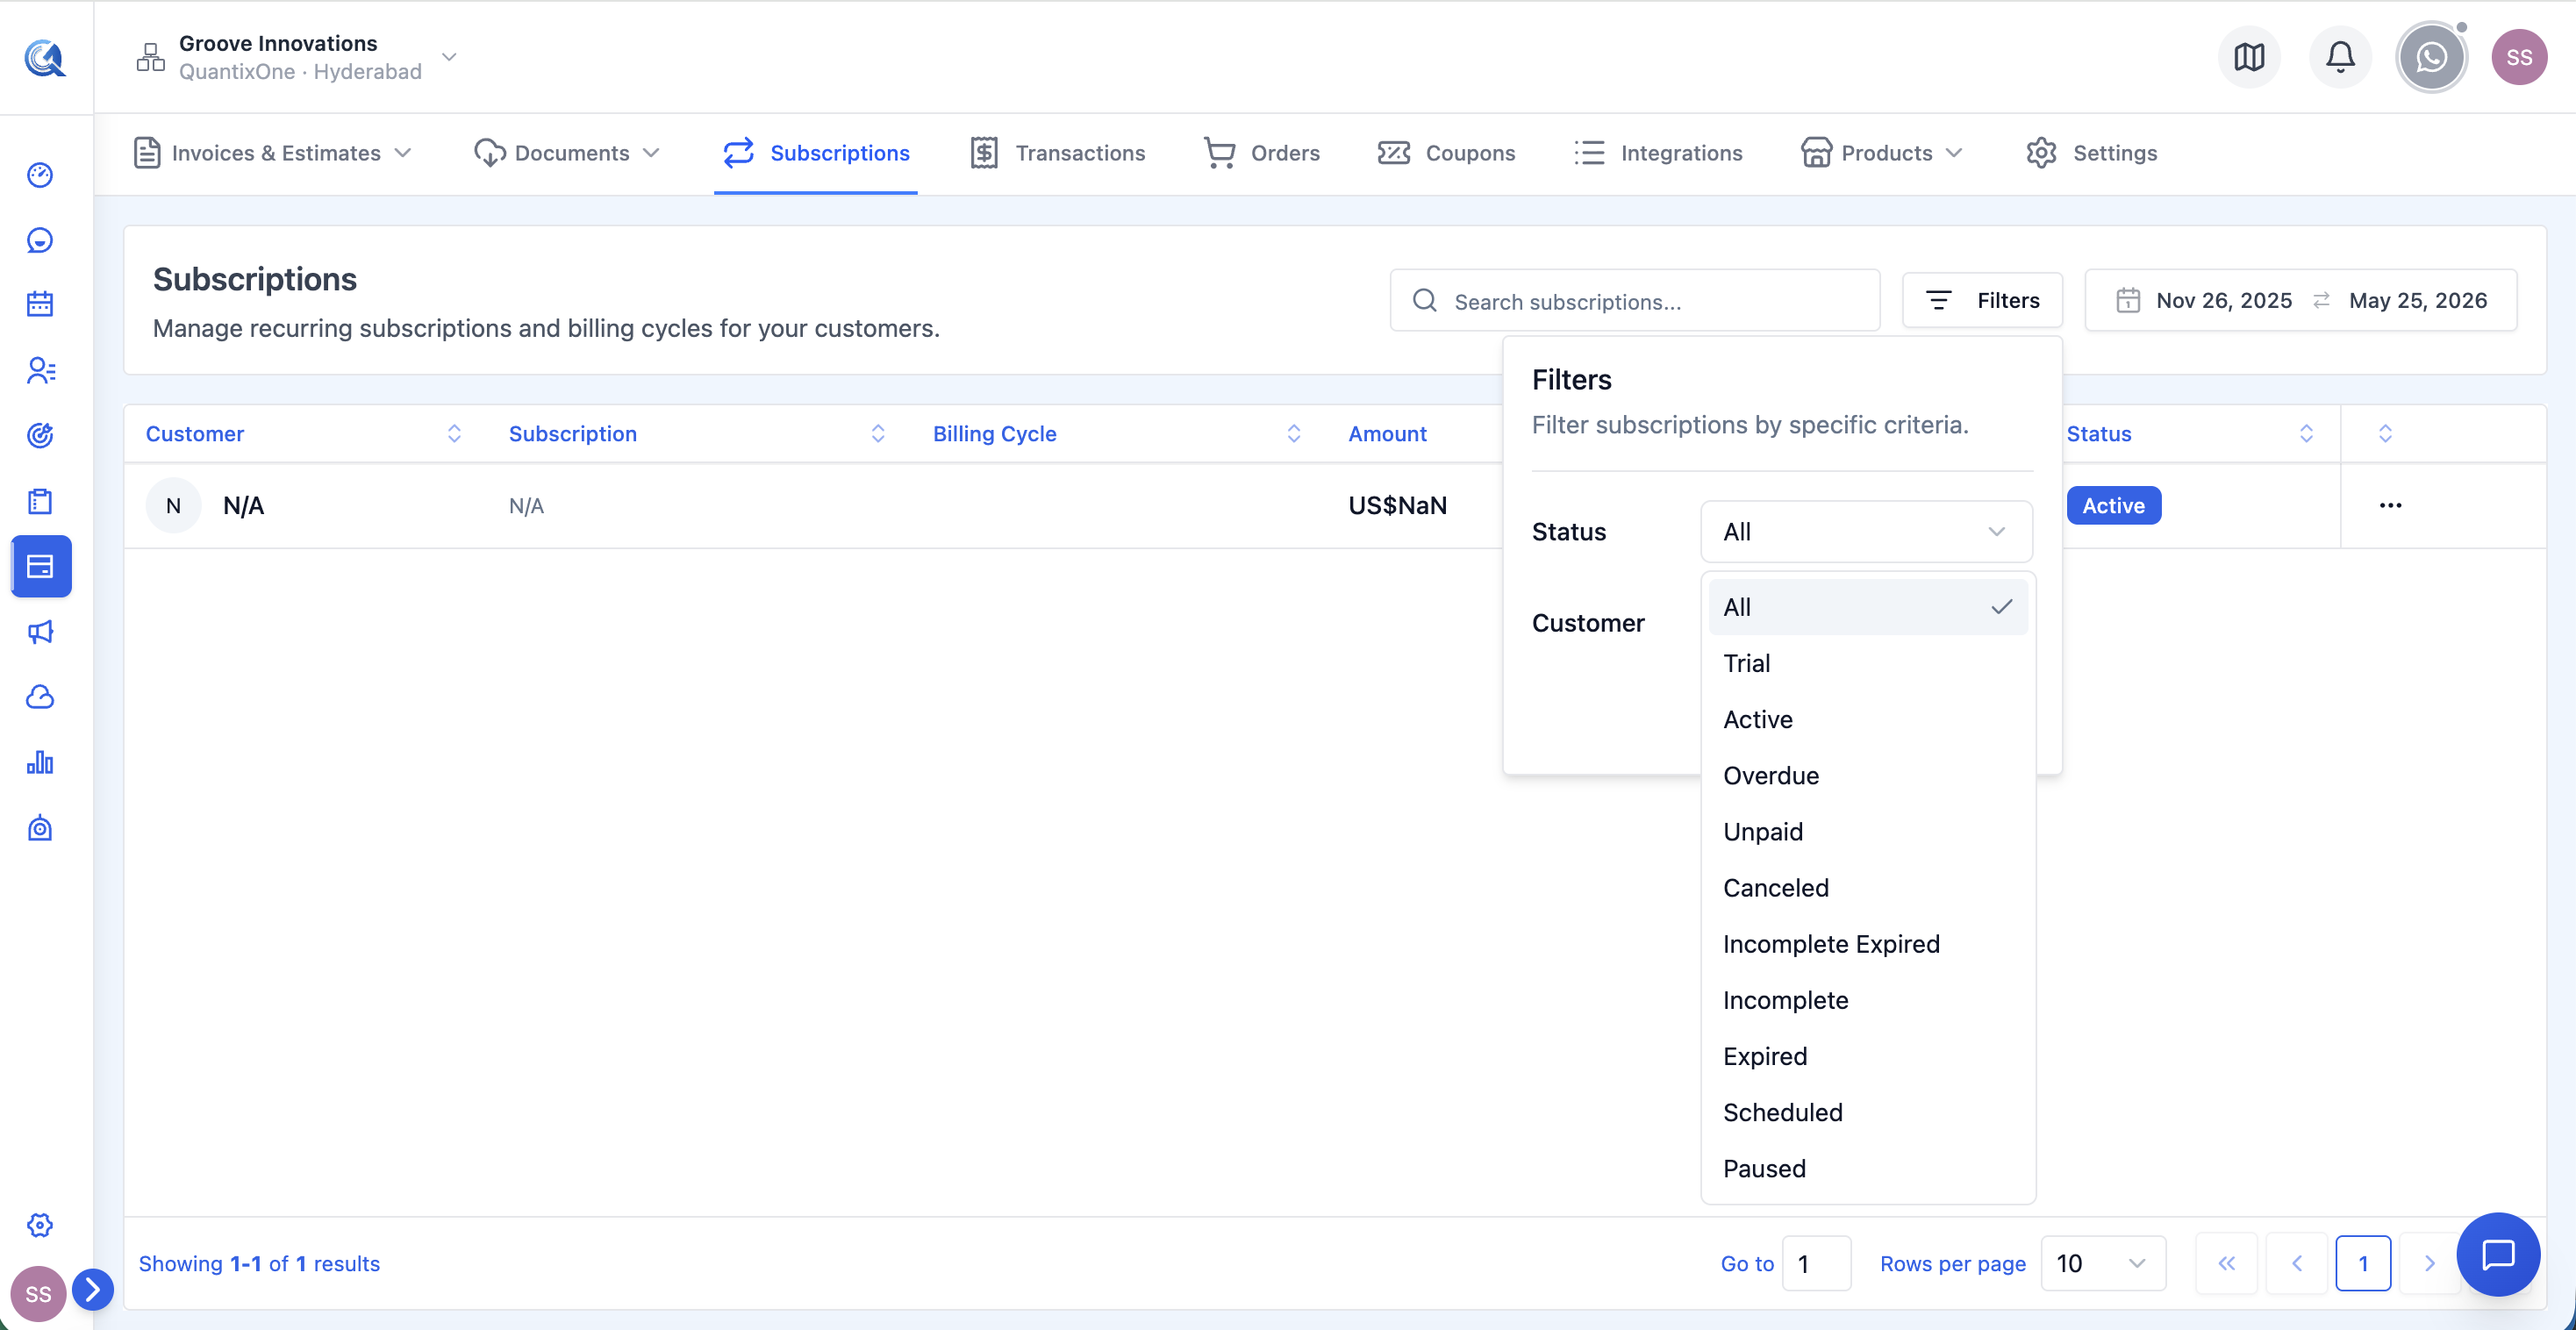This screenshot has width=2576, height=1330.
Task: Select Paused status option
Action: pyautogui.click(x=1868, y=1167)
